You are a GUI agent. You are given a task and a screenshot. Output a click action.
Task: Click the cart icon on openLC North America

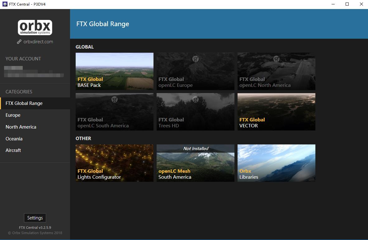(276, 59)
